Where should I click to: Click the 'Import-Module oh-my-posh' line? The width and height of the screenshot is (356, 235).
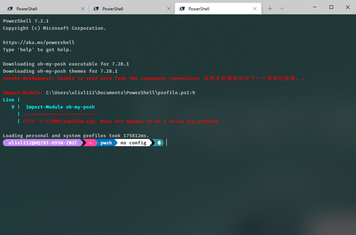pyautogui.click(x=60, y=107)
